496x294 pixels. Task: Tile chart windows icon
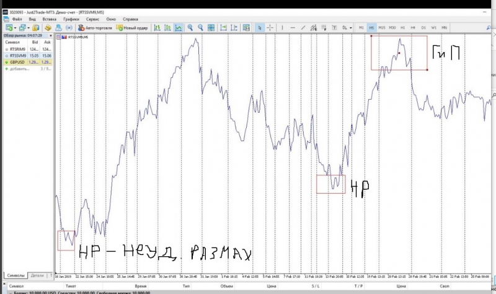[x=211, y=28]
